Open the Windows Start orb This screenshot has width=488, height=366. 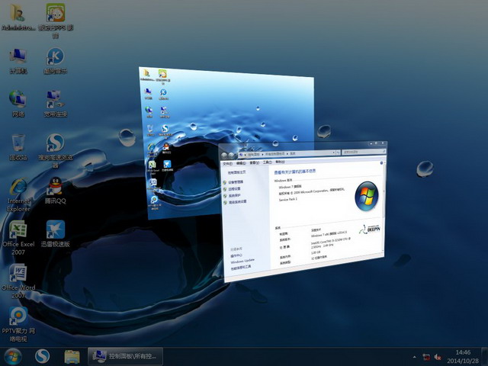pos(13,357)
